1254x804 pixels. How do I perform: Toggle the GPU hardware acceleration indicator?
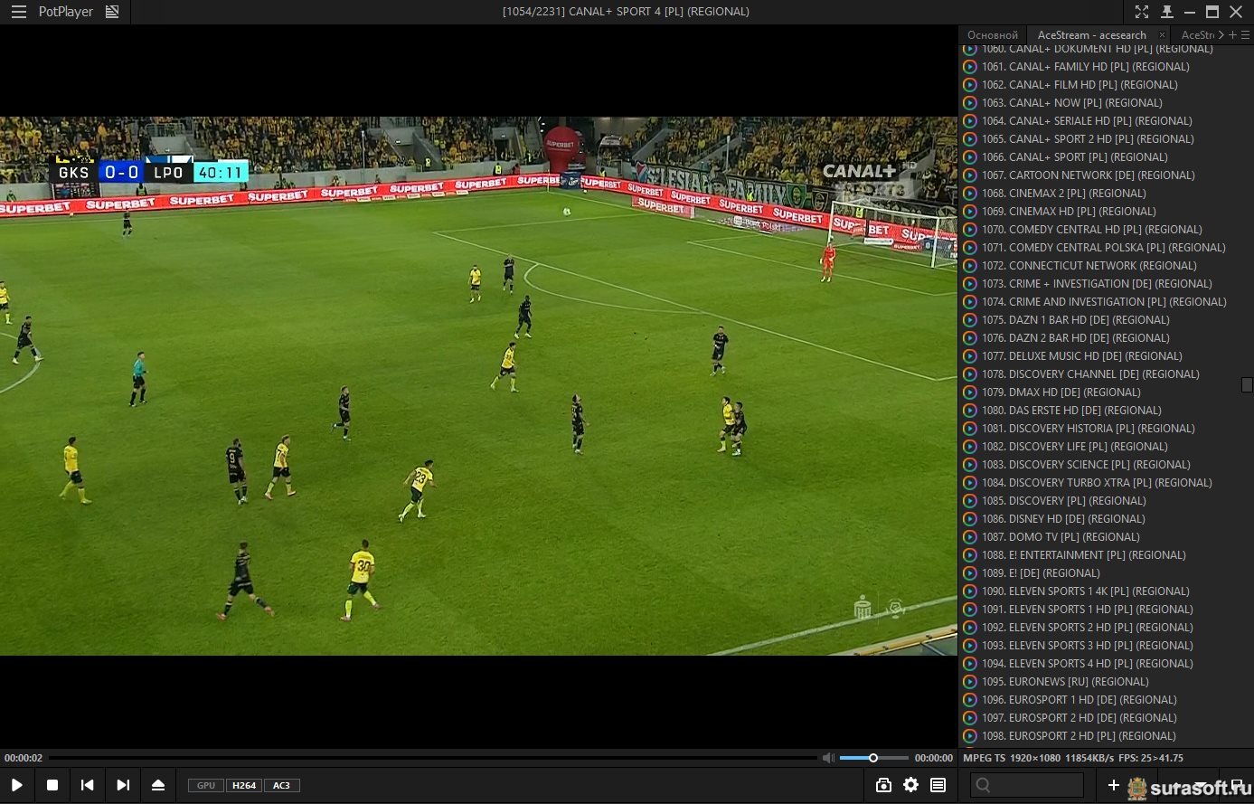coord(206,785)
